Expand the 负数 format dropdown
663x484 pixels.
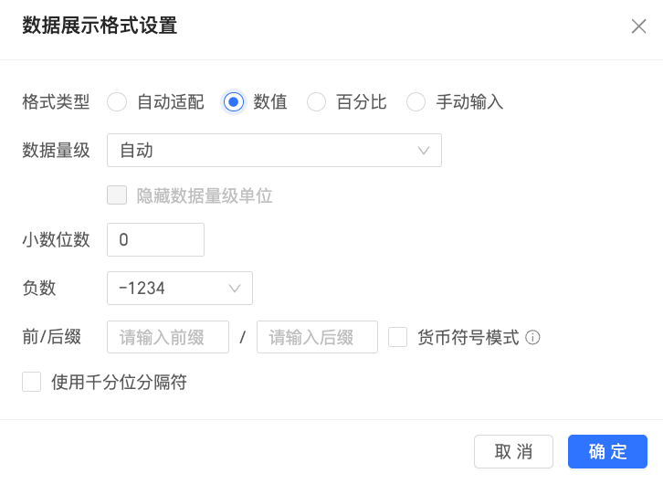(179, 289)
